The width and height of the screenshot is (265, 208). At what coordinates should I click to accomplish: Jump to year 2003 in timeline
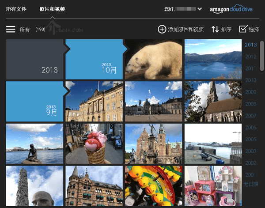tap(251, 151)
